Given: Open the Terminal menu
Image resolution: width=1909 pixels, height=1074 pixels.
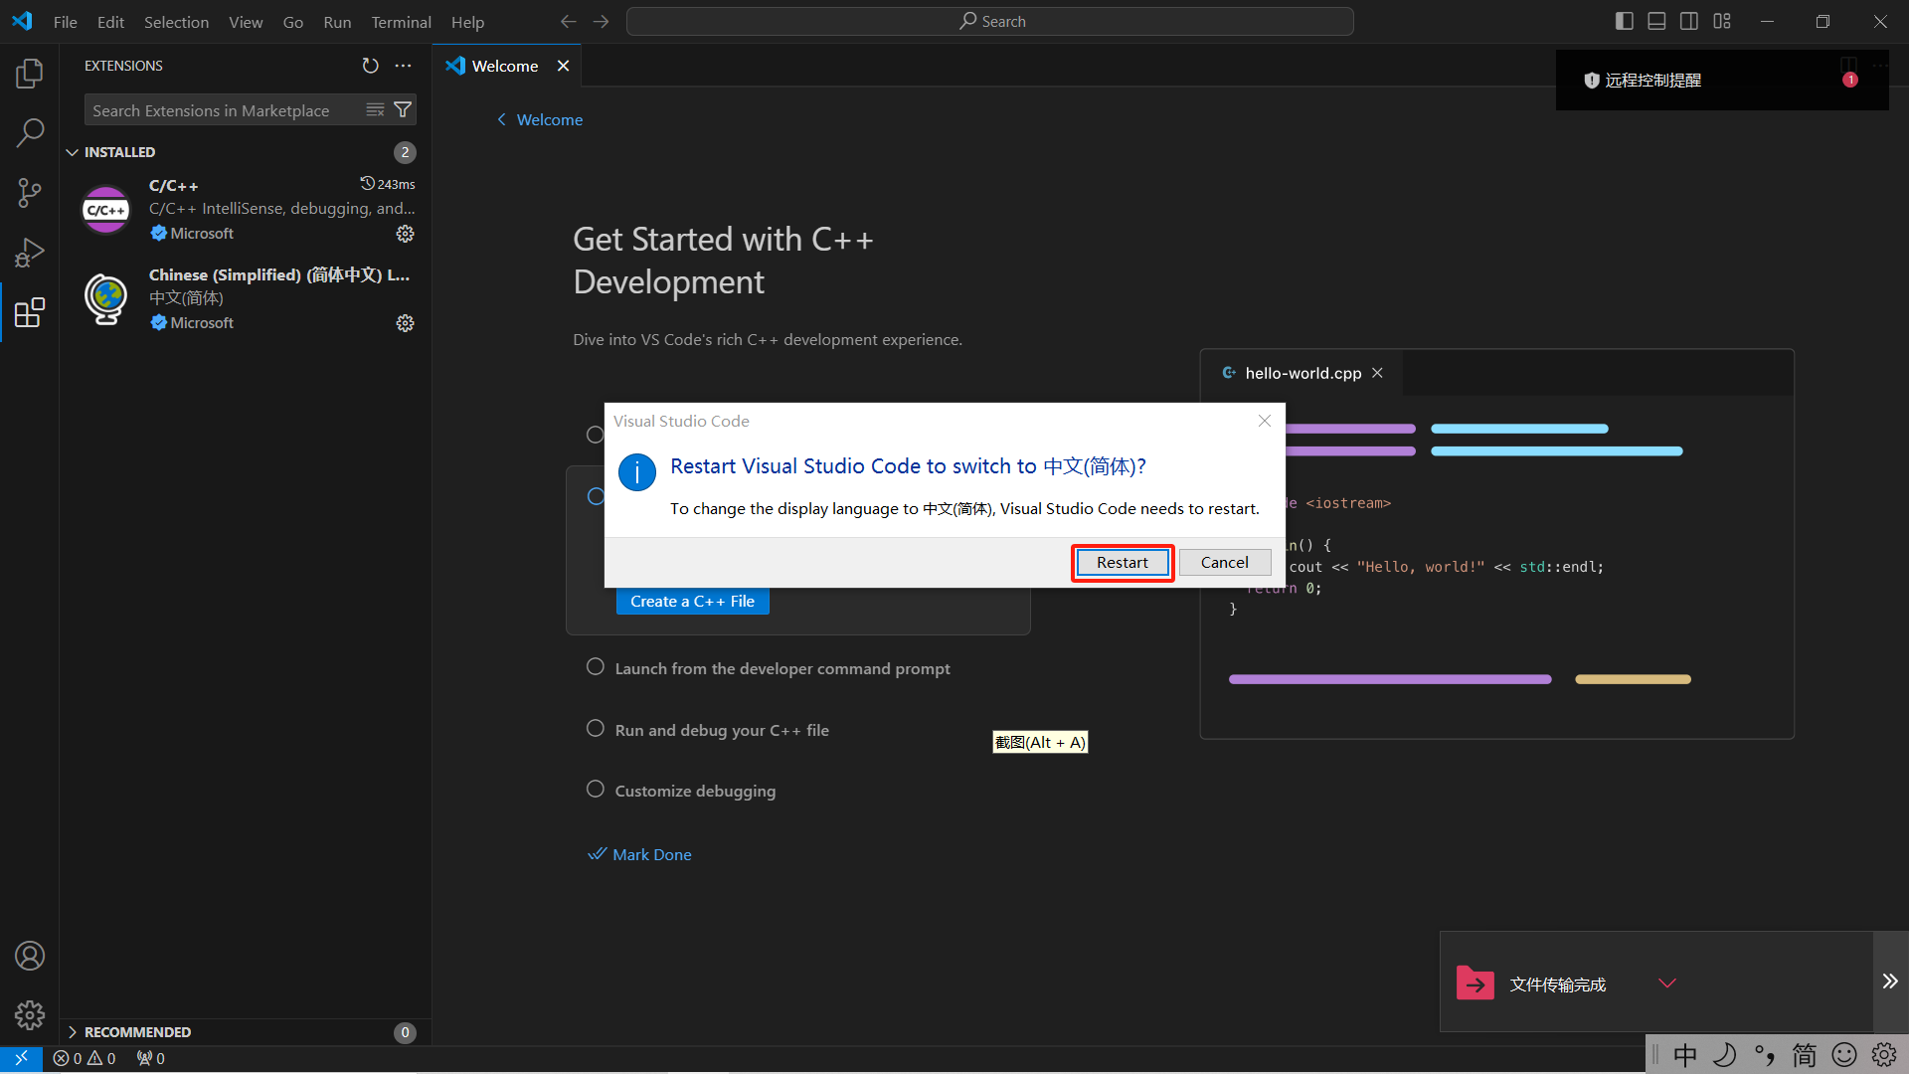Looking at the screenshot, I should [x=401, y=22].
